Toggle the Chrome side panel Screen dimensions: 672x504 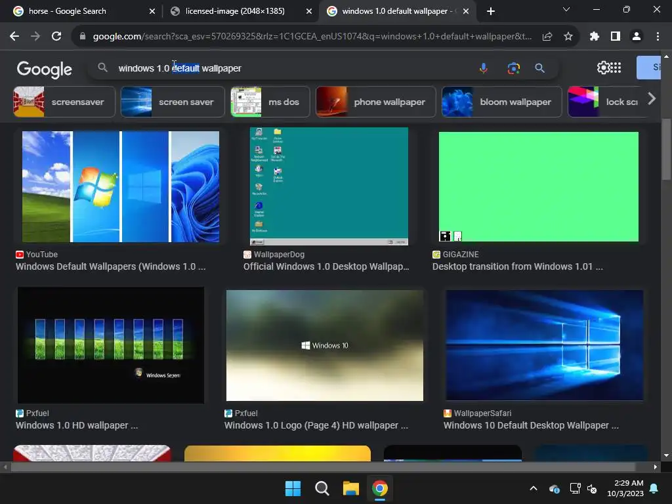tap(616, 37)
